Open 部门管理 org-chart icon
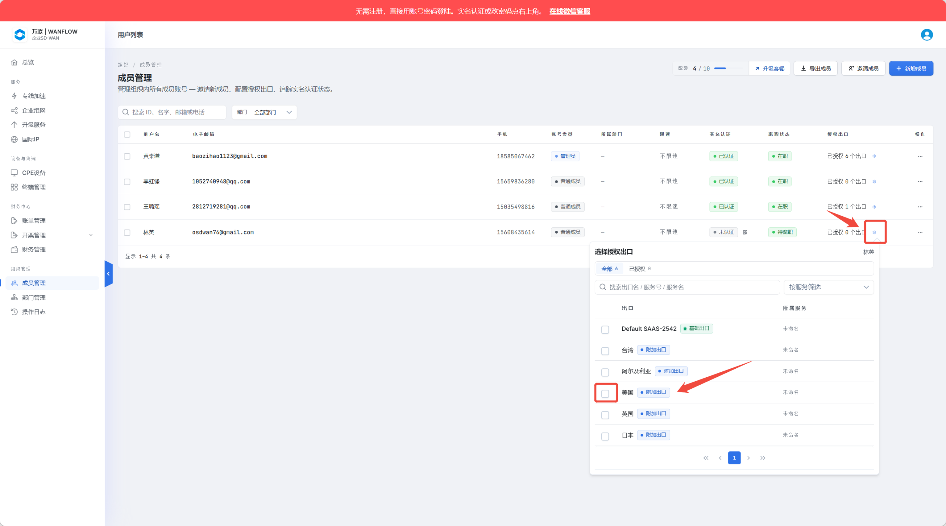The height and width of the screenshot is (526, 946). pyautogui.click(x=14, y=298)
